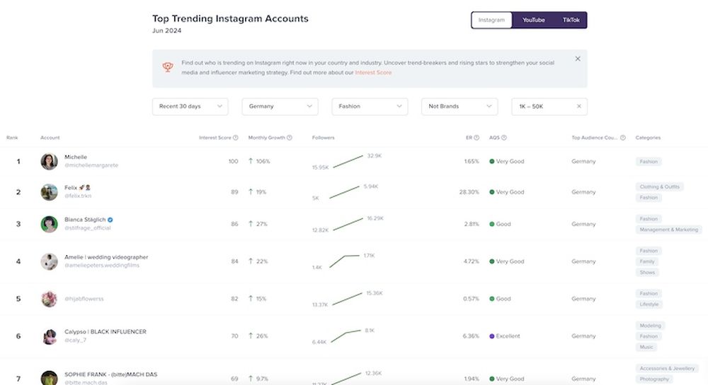Click Calypso's follower growth sparkline
Screen dimensions: 708x385
point(346,336)
